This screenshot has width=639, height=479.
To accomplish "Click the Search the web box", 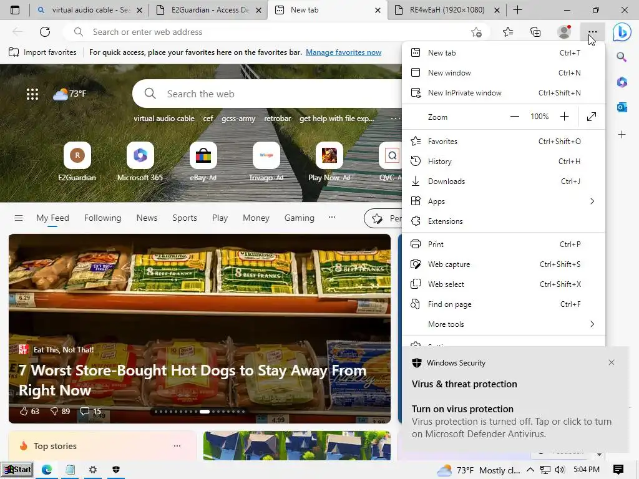I will tap(267, 94).
